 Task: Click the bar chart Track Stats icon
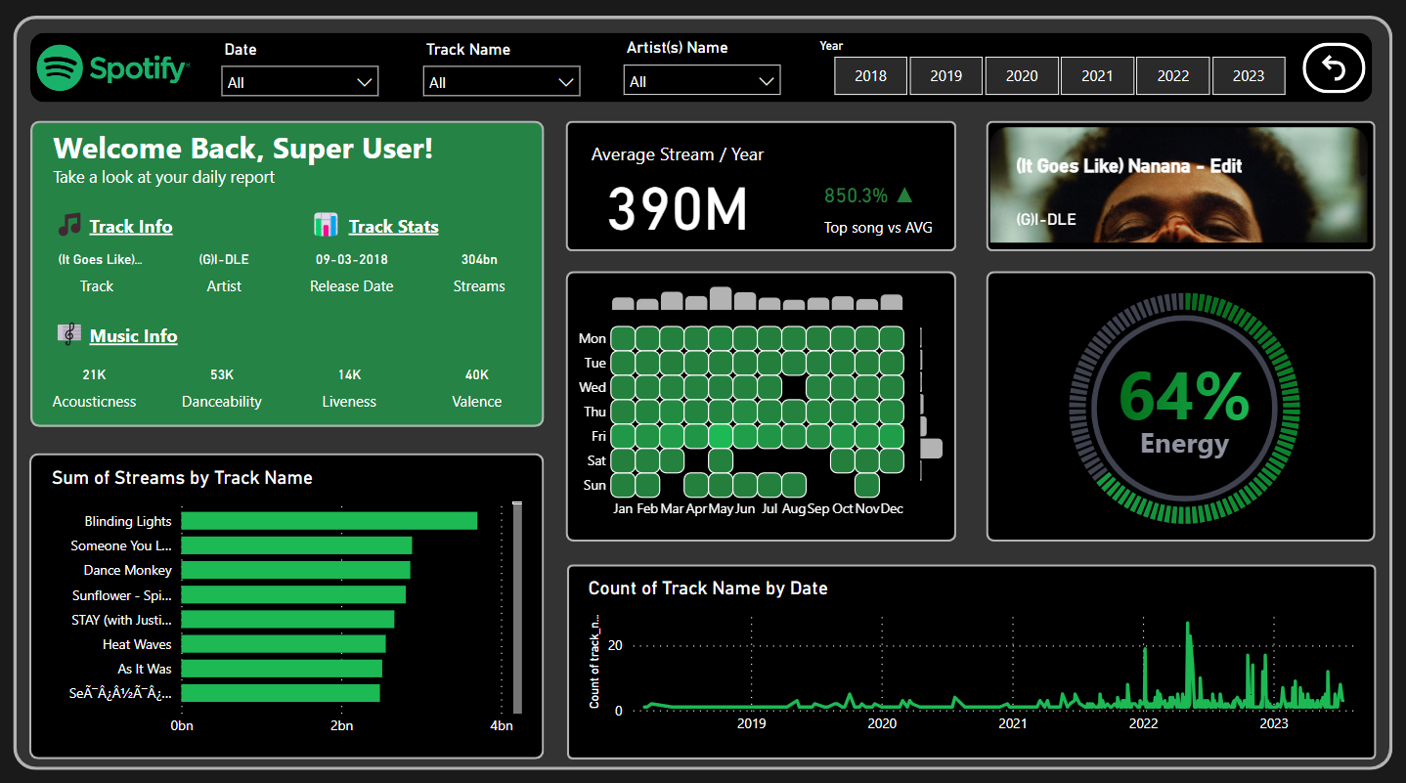coord(326,225)
